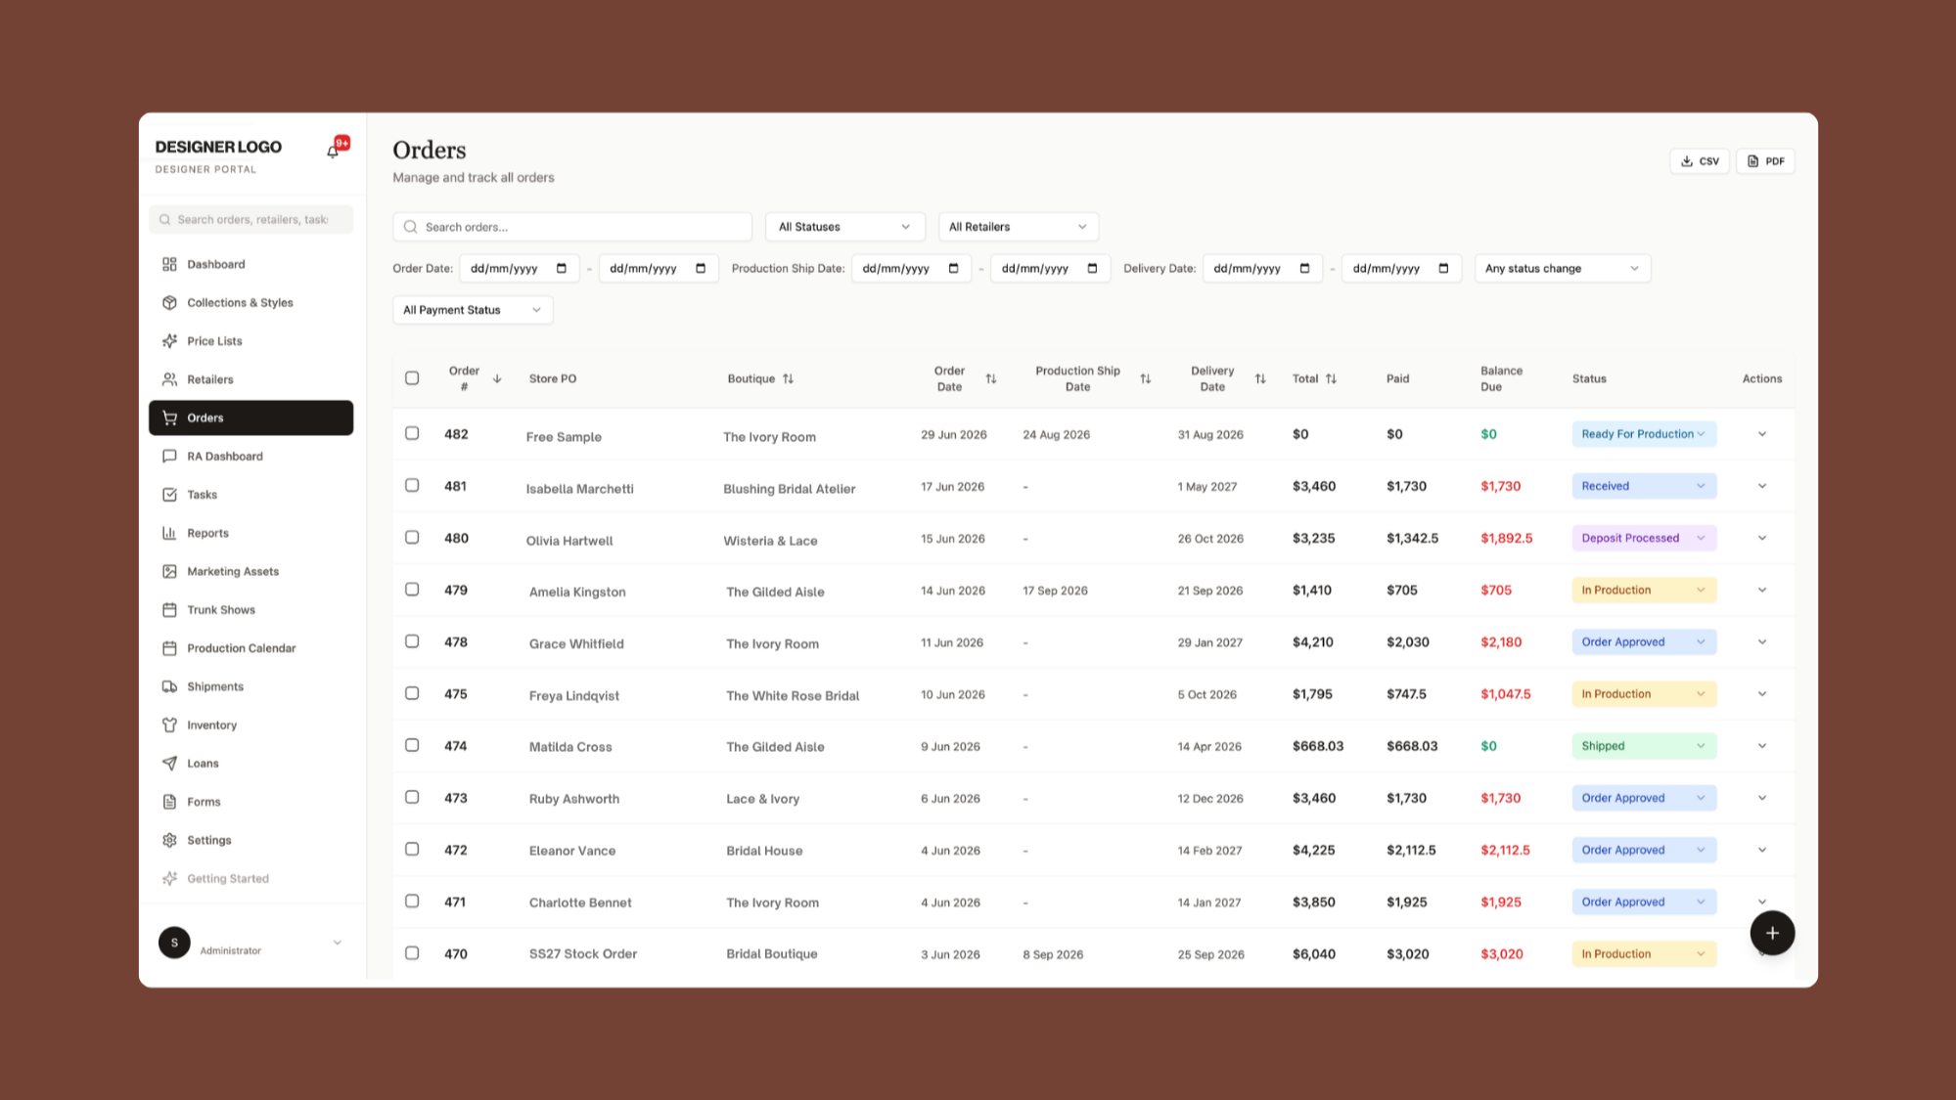Click the Reports bar chart icon

point(169,533)
